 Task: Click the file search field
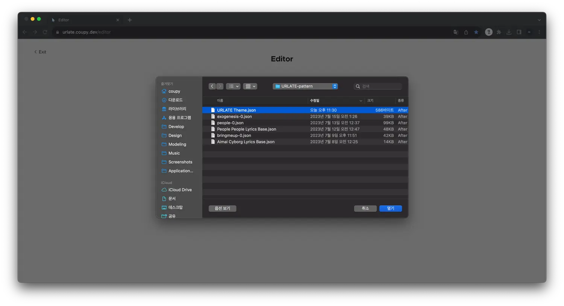[380, 86]
